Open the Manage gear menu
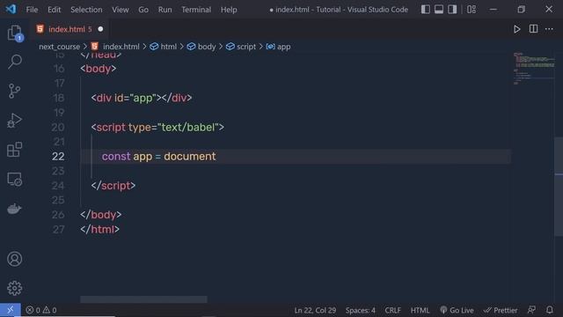The height and width of the screenshot is (317, 563). [15, 288]
